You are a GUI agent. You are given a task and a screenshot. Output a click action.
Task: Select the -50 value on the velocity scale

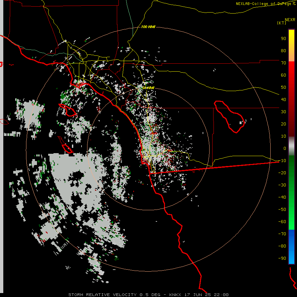tap(282, 210)
